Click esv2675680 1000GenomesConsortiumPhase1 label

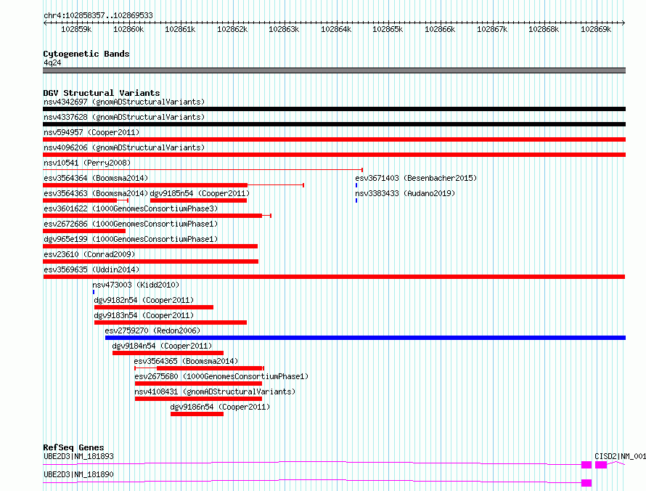click(x=221, y=376)
